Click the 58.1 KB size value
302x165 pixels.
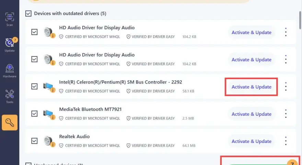pos(188,91)
